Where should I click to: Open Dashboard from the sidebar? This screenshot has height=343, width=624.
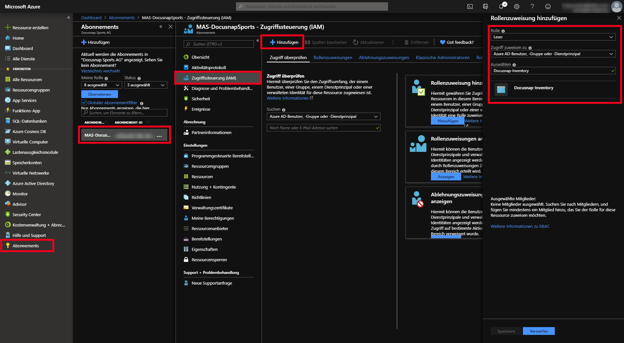click(x=23, y=48)
